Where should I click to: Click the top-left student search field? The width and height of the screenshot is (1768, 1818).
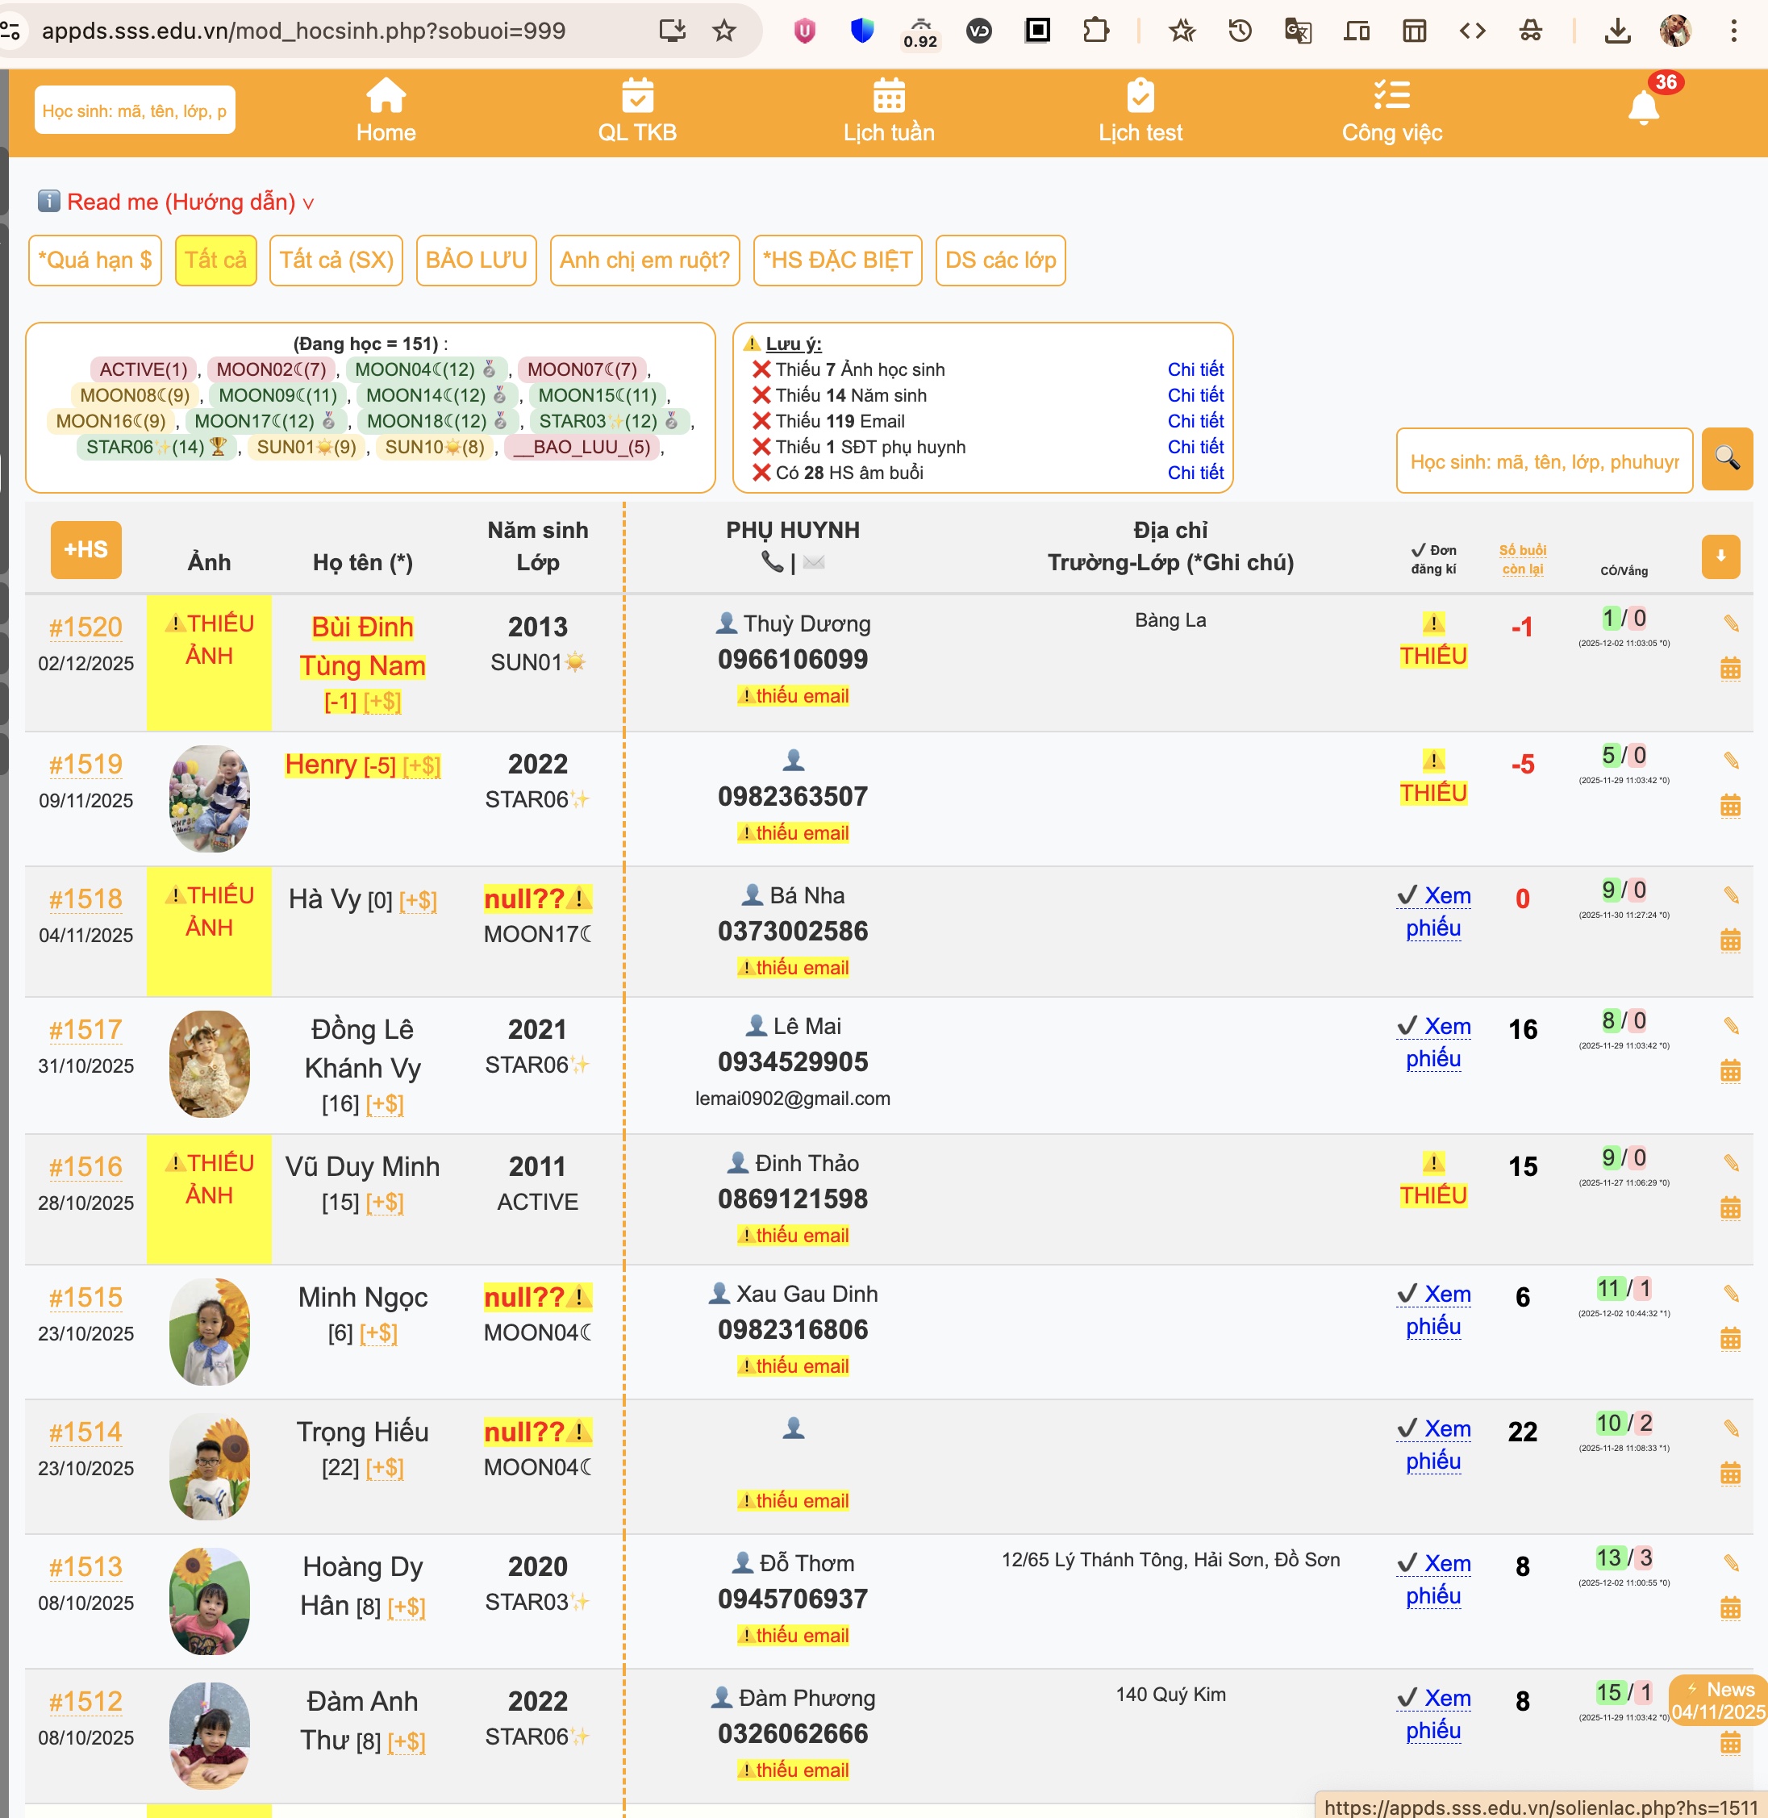click(135, 110)
